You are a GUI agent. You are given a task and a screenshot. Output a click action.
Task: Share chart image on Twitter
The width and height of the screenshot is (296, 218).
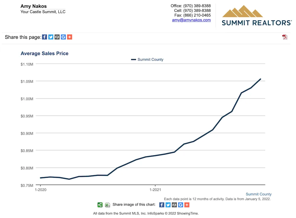pos(168,205)
